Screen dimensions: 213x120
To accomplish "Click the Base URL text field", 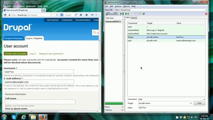I will 159,10.
